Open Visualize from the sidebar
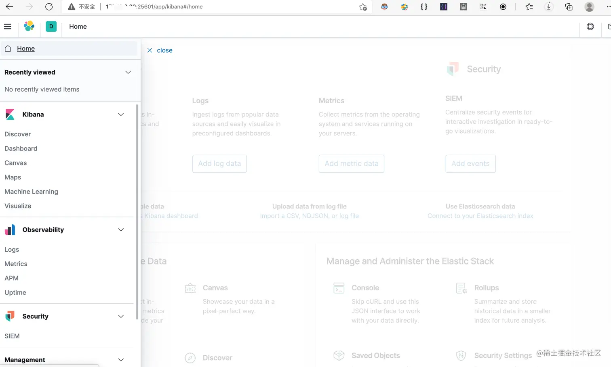The image size is (611, 367). coord(18,206)
